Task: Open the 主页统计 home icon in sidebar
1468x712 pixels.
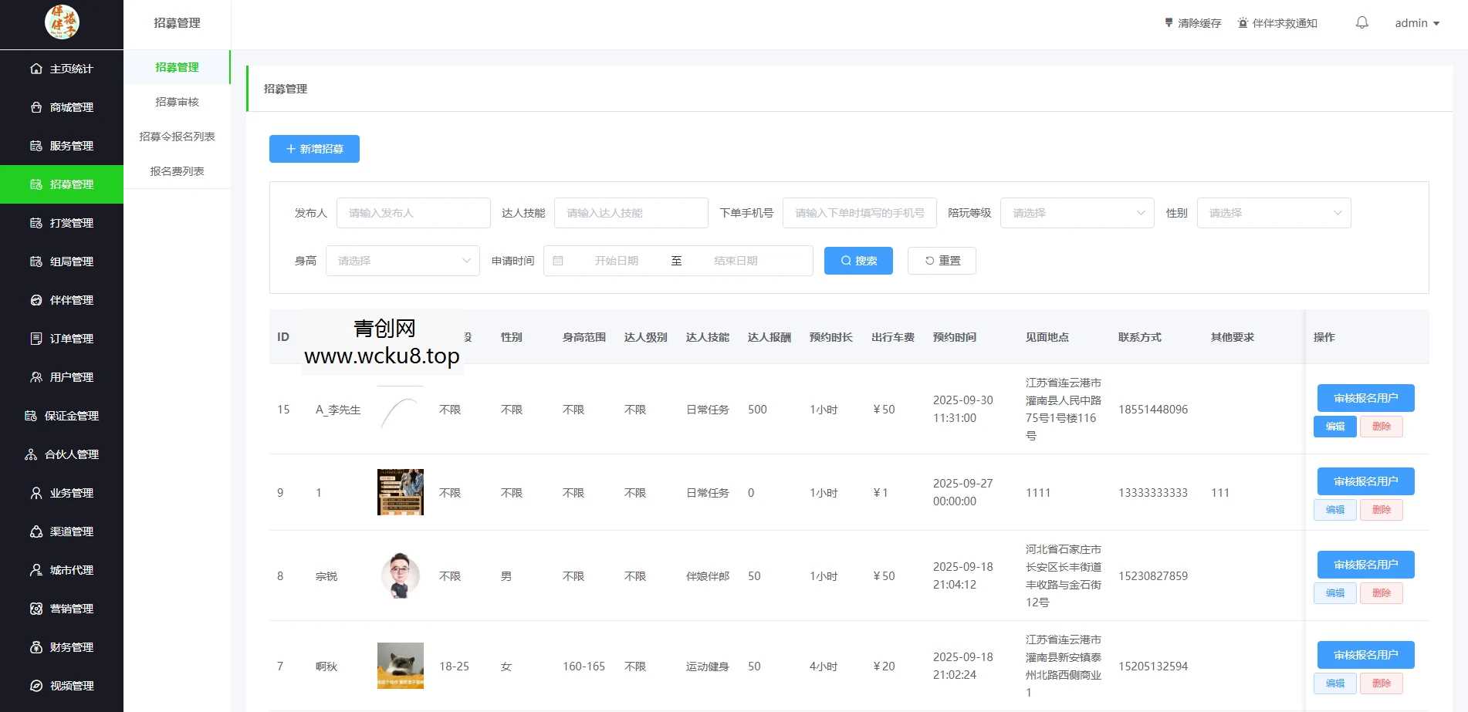Action: [x=36, y=69]
